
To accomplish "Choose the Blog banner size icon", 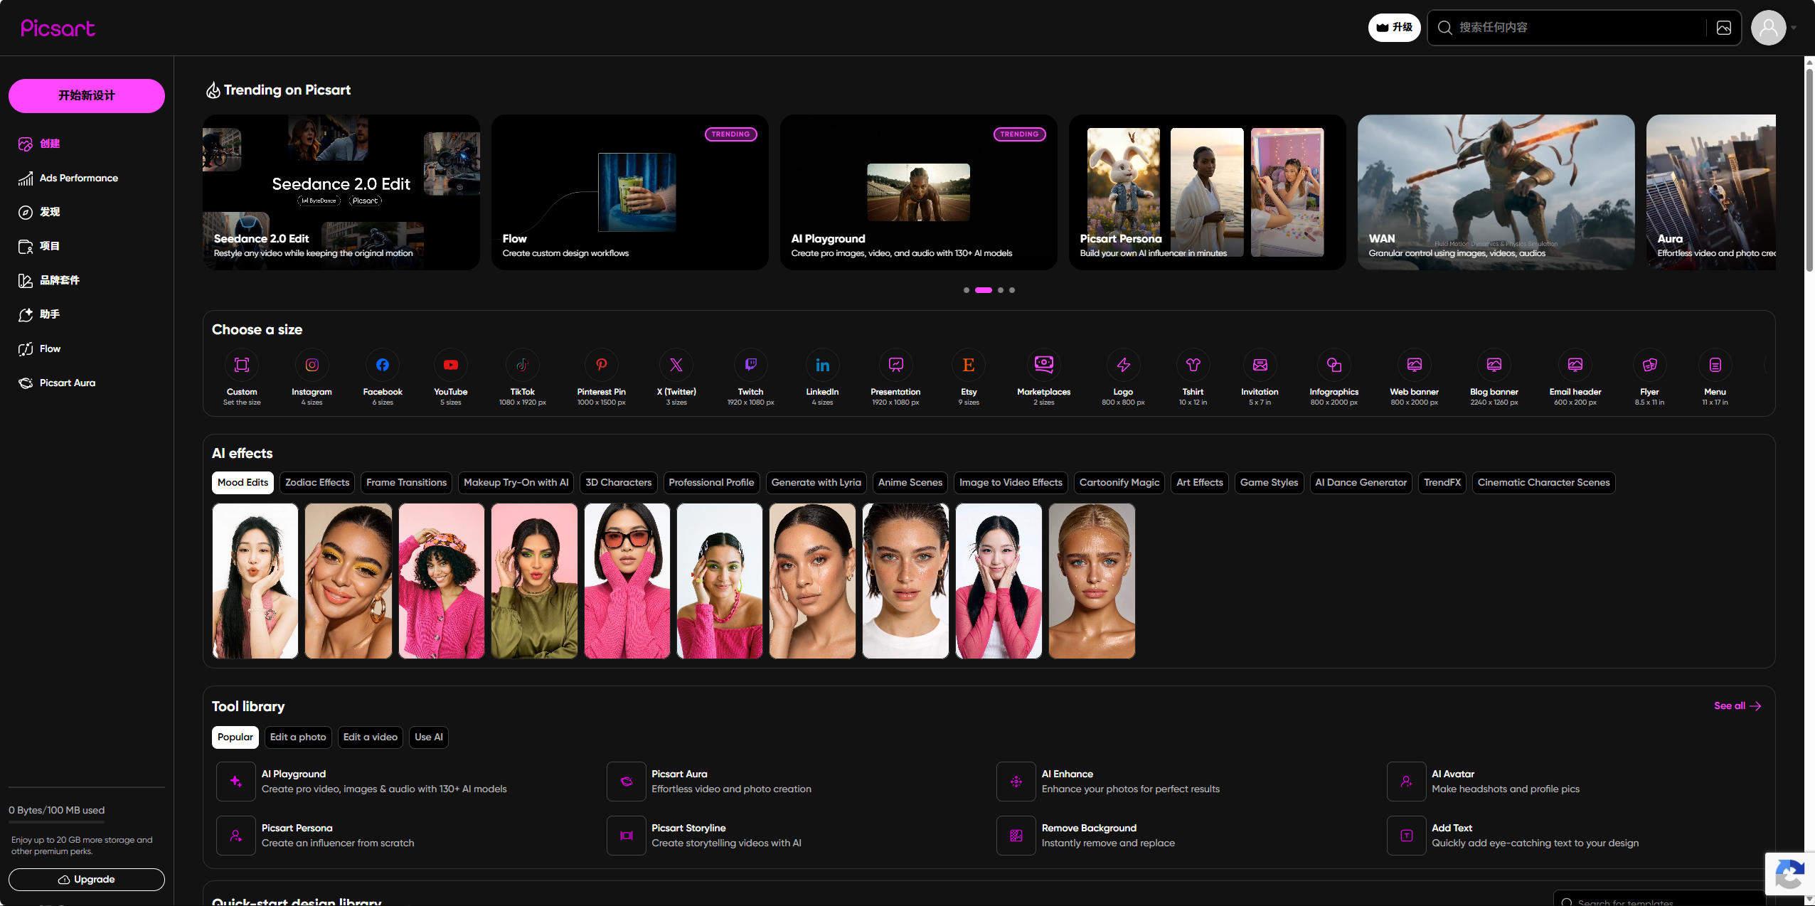I will [x=1494, y=365].
